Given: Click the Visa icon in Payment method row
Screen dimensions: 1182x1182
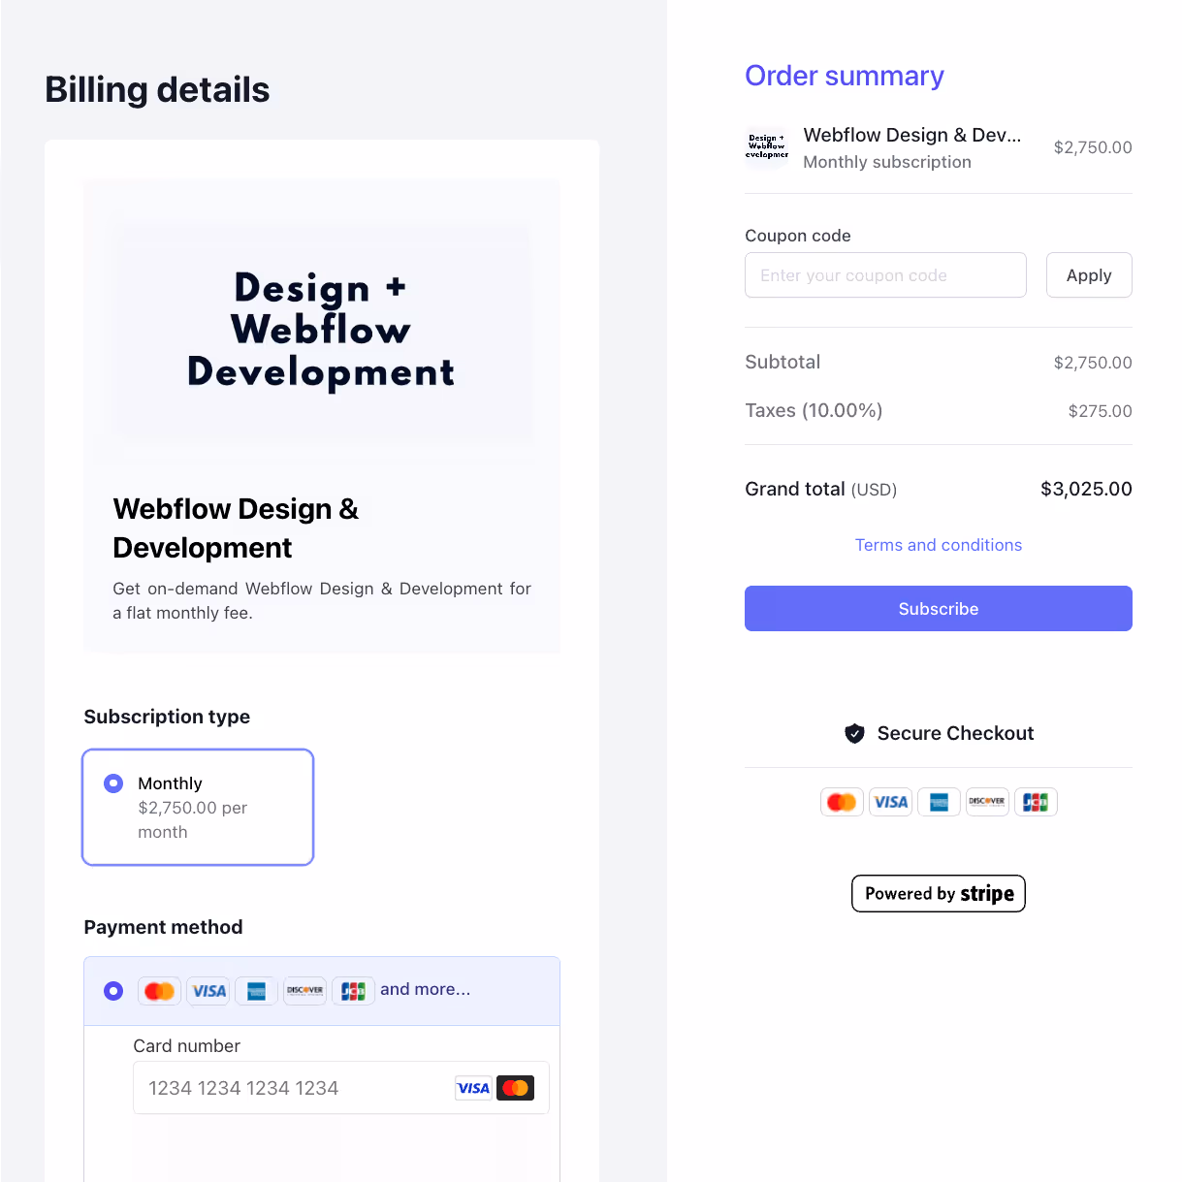Looking at the screenshot, I should tap(208, 991).
